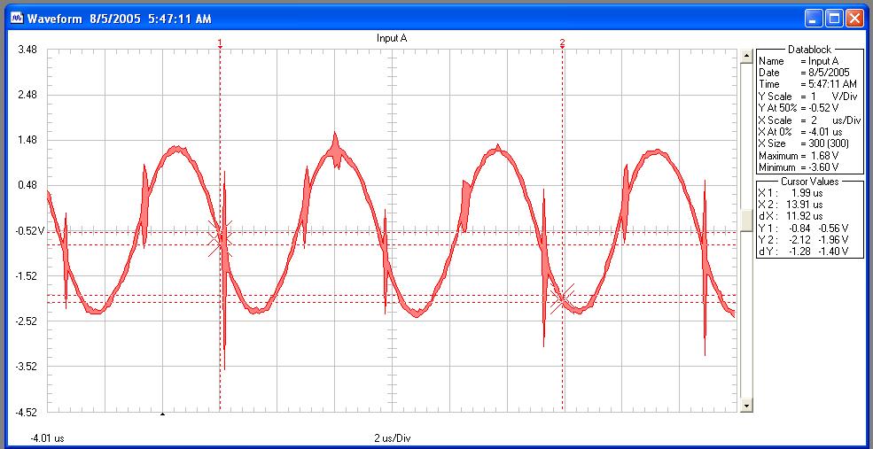This screenshot has width=873, height=449.
Task: Click the 'dY : -1.28 -1.40 V' row
Action: coord(803,252)
